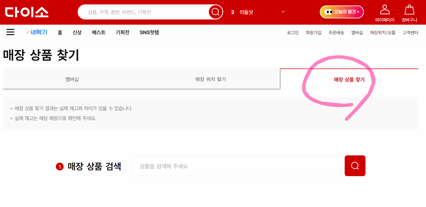426x207 pixels.
Task: Click the 주문배송 link
Action: (x=336, y=32)
